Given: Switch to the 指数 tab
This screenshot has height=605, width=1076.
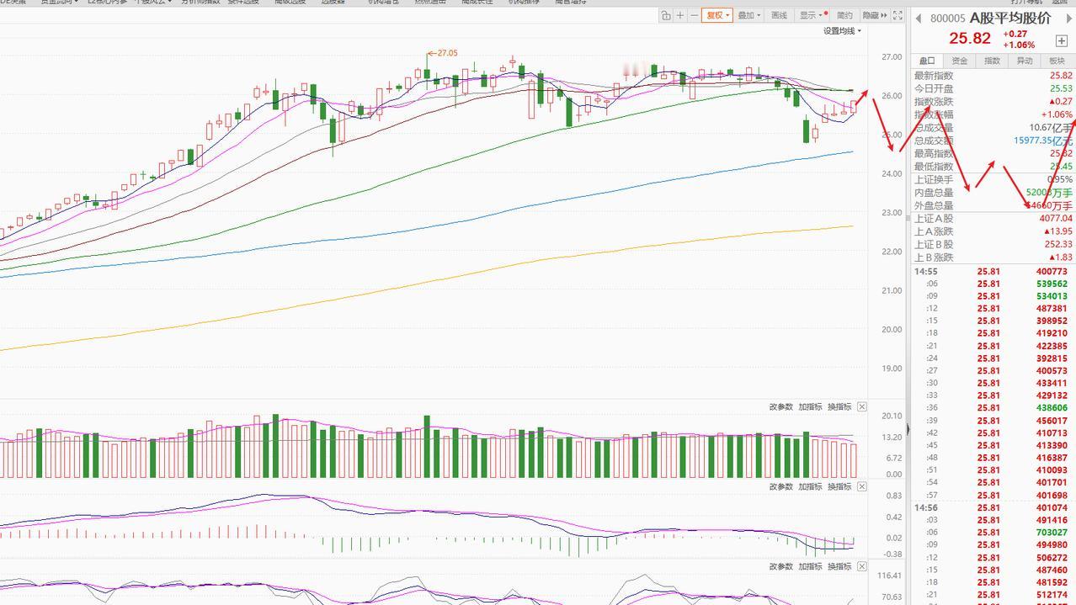Looking at the screenshot, I should 993,61.
